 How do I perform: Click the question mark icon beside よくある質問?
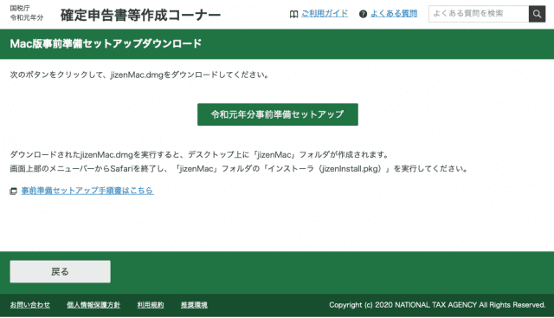click(363, 14)
